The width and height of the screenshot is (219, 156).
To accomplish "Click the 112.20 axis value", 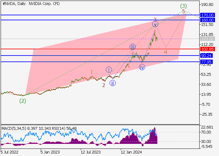I will [x=207, y=45].
